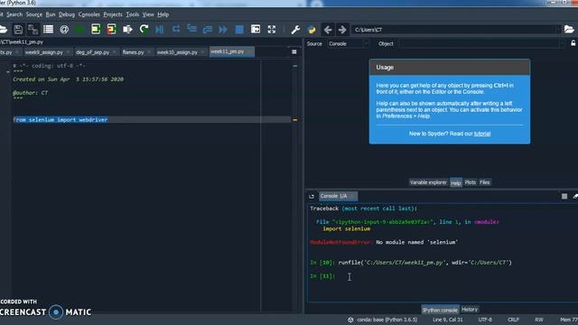Open the PYTHONPATH manager Python icon
The image size is (578, 325).
(x=312, y=29)
